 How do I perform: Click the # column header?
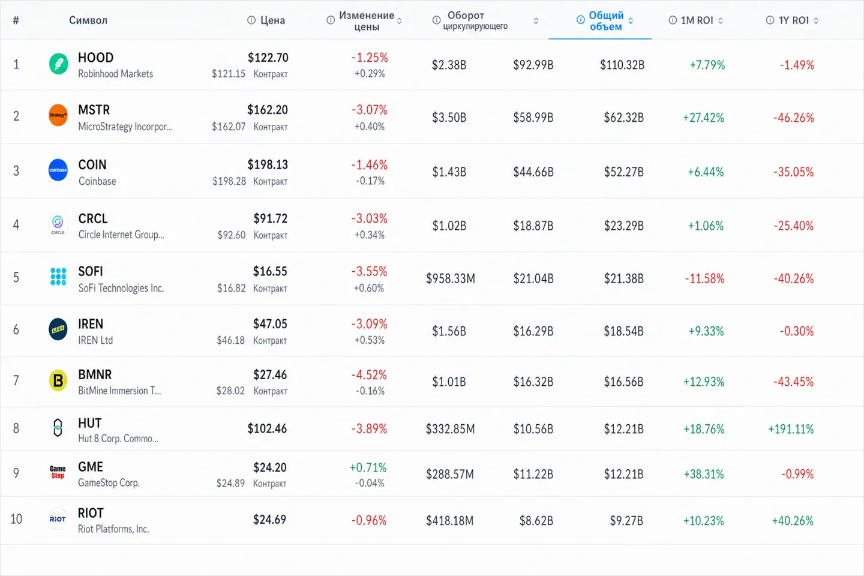tap(16, 20)
